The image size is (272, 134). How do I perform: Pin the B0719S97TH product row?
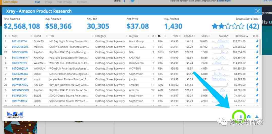257,41
